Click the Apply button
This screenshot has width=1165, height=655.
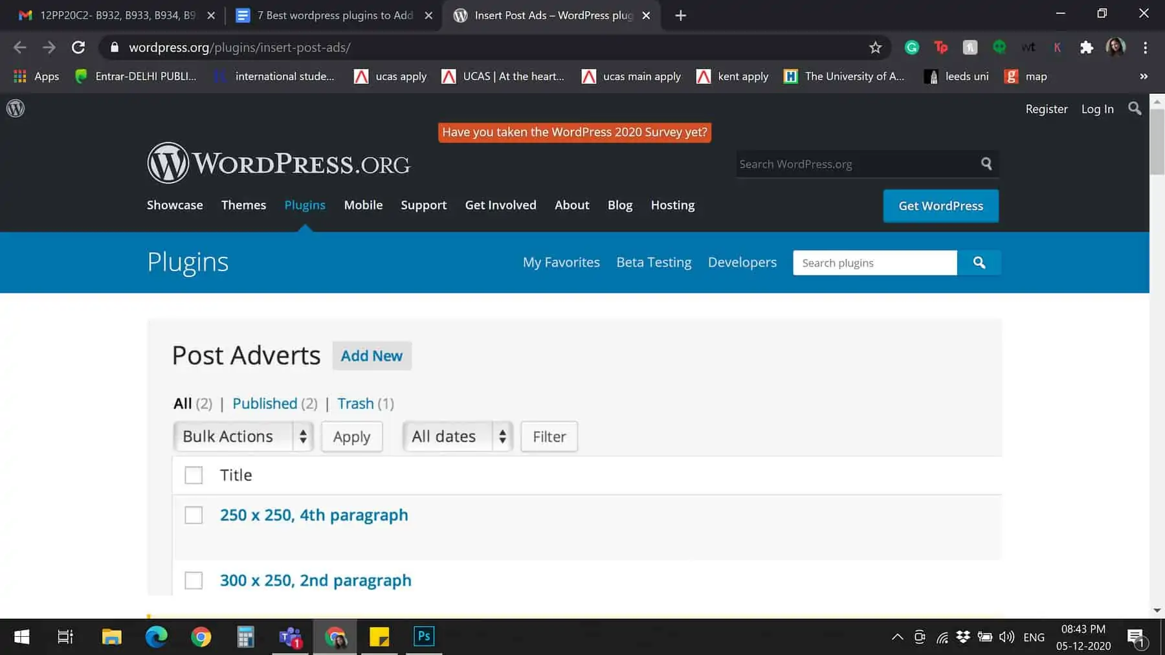(352, 436)
